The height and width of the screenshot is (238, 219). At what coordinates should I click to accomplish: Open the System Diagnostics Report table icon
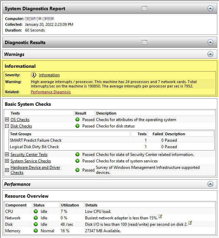(x=144, y=8)
